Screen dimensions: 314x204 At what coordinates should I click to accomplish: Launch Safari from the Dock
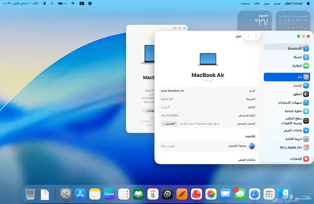[254, 194]
